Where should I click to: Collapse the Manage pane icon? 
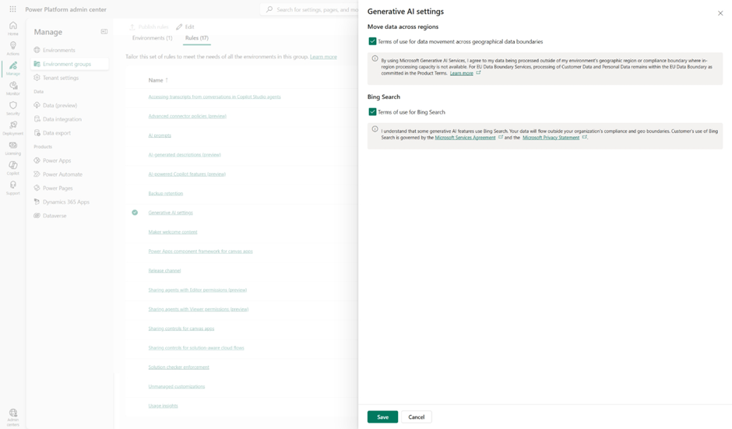pos(104,32)
